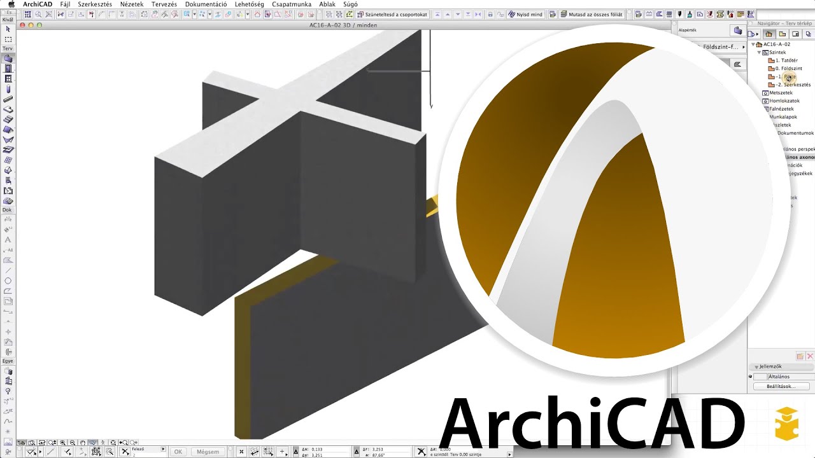Image resolution: width=815 pixels, height=458 pixels.
Task: Select -2. Szerkesztés story in Navigator
Action: [790, 85]
